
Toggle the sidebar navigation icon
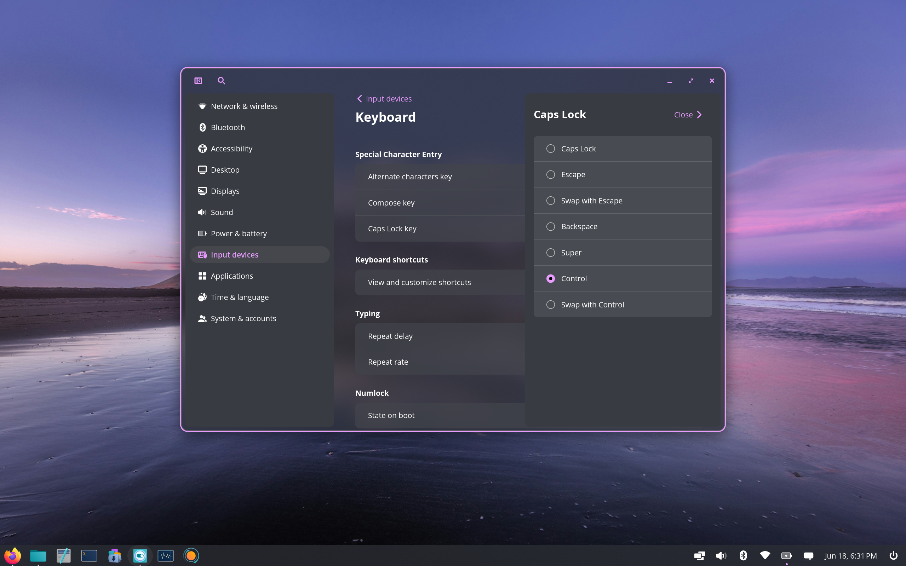click(198, 81)
